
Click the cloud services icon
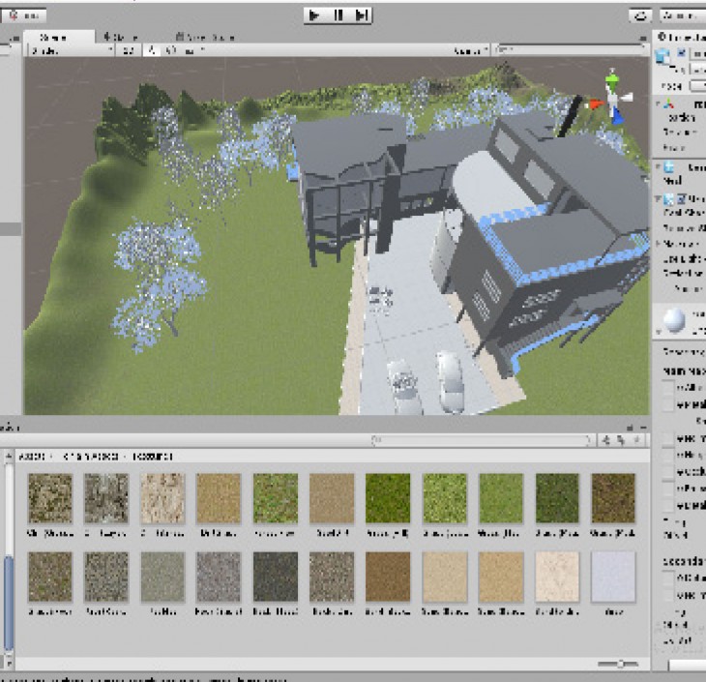pos(640,15)
